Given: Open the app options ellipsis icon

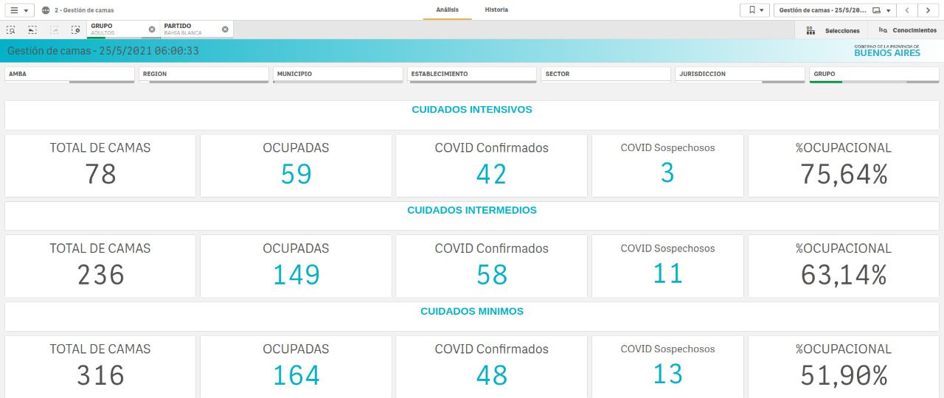Looking at the screenshot, I should click(x=46, y=10).
